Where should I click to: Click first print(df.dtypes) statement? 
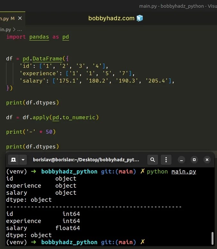pyautogui.click(x=33, y=102)
